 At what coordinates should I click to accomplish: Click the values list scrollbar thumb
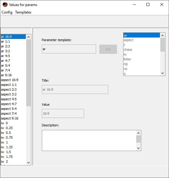pos(29,73)
